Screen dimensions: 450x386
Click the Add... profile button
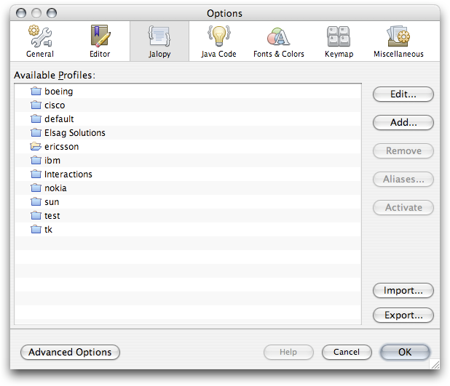tap(403, 122)
